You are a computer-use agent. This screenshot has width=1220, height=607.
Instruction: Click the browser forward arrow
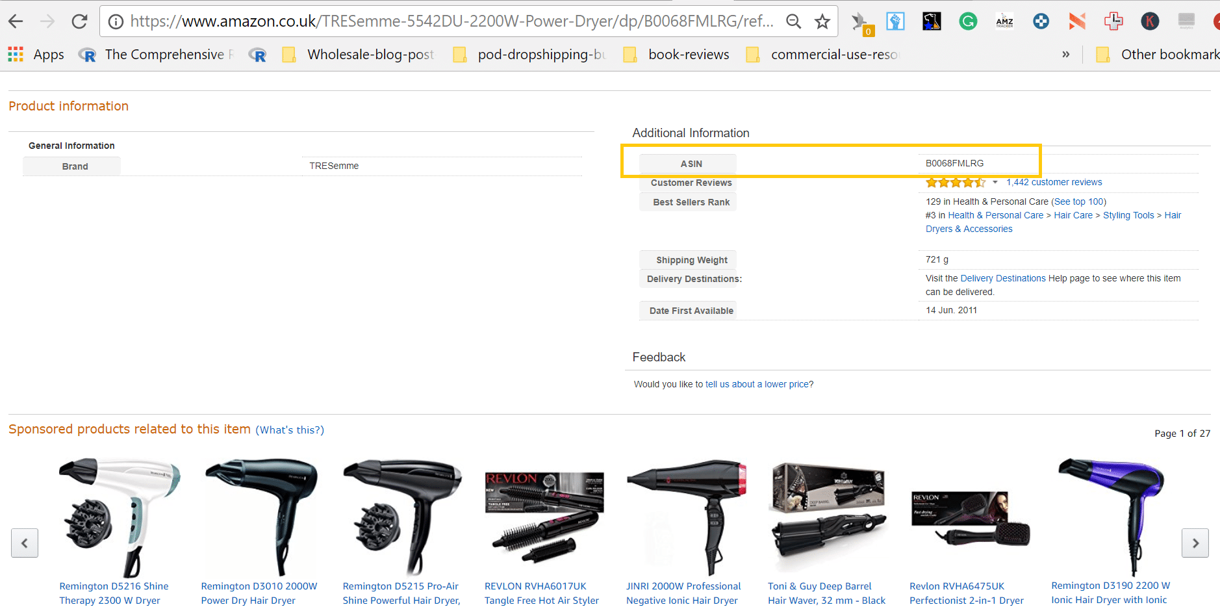(x=47, y=21)
